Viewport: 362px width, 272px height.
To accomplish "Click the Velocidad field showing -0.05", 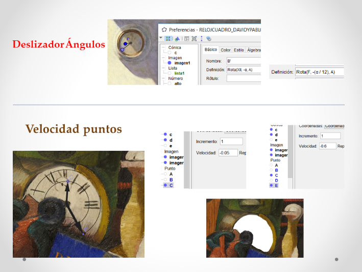I will [228, 153].
